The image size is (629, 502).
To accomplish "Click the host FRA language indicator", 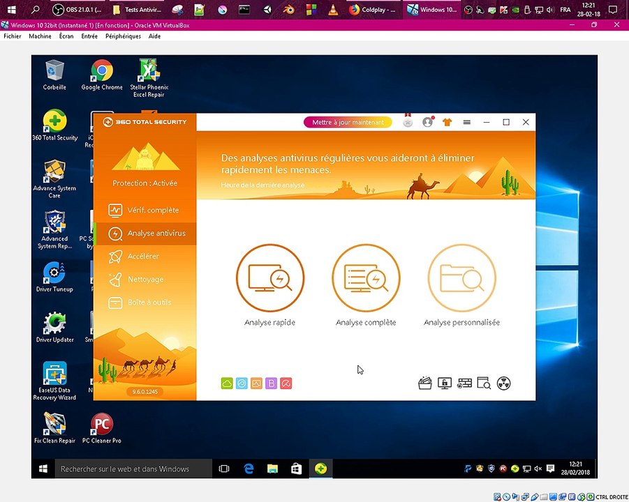I will point(565,10).
